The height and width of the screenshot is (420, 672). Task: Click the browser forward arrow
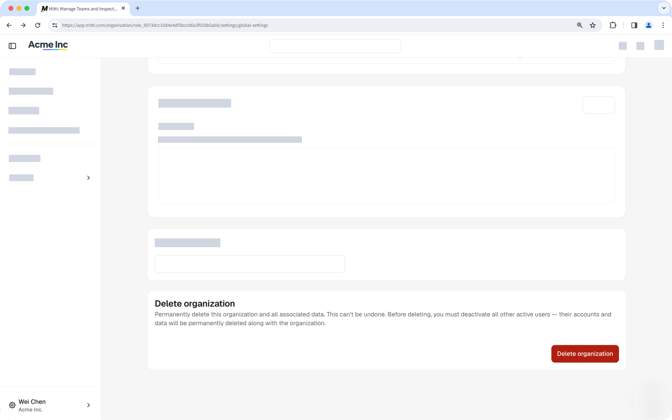23,25
